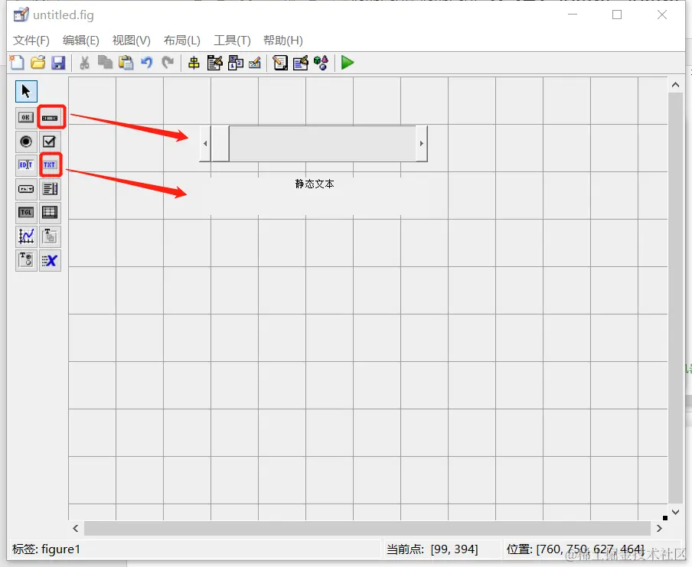Select the Radio Button component

pos(26,142)
